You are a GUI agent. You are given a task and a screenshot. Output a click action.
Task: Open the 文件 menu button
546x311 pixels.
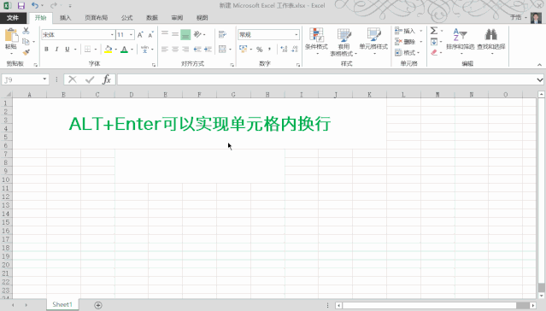pos(13,18)
